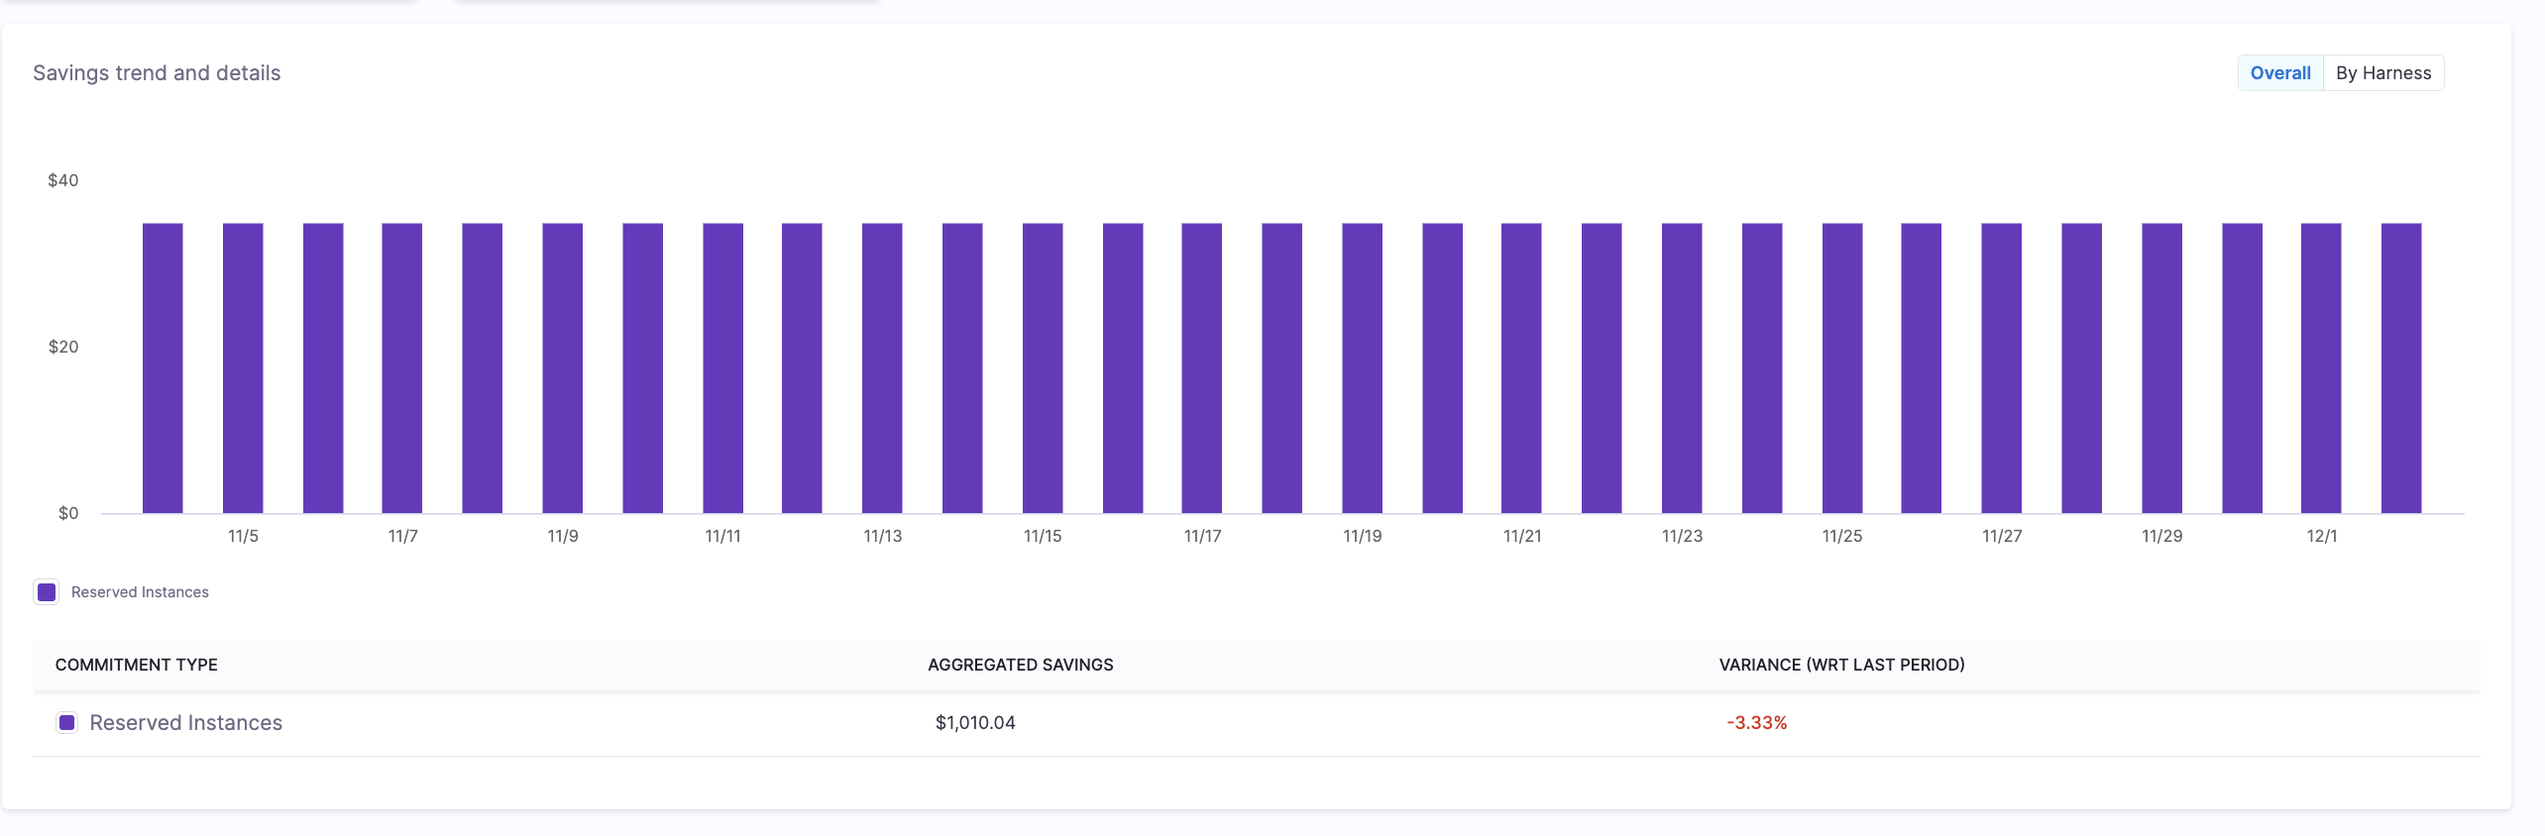This screenshot has height=836, width=2545.
Task: Switch to the Overall view tab
Action: (2279, 73)
